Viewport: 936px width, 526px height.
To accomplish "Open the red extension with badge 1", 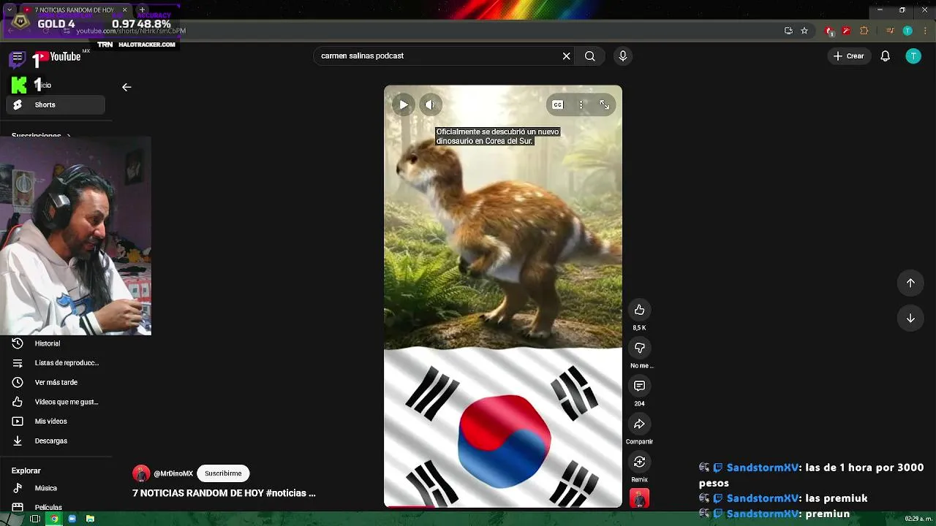I will (x=829, y=31).
